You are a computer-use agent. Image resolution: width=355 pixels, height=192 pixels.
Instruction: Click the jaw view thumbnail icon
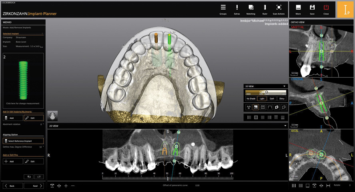coord(52,116)
